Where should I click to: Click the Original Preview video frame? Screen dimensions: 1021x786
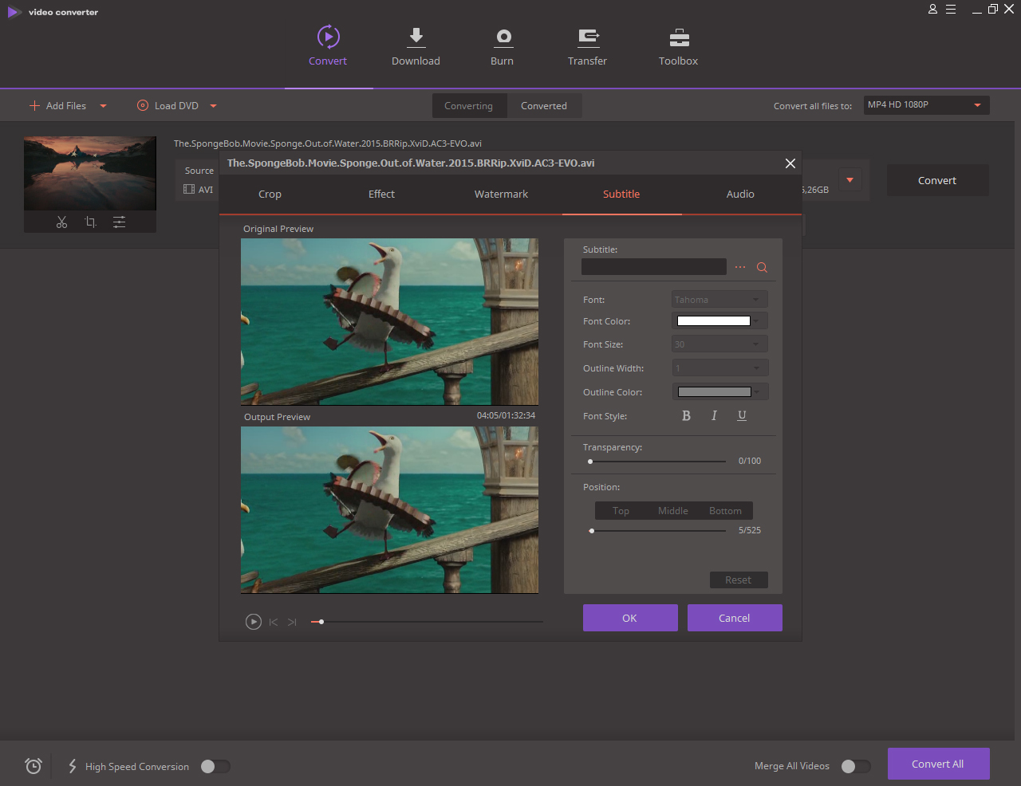tap(389, 322)
